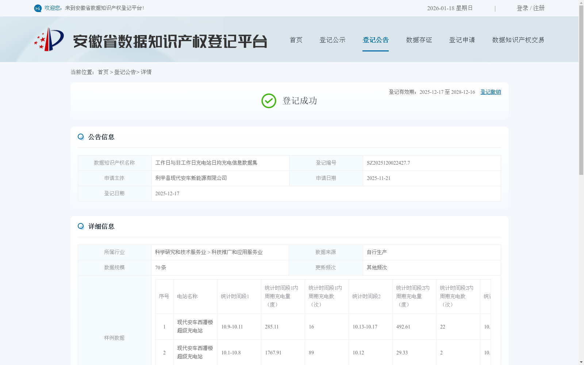Click row 1 station name 现代安车西潘楼超级充电站
This screenshot has height=365, width=584.
click(195, 326)
